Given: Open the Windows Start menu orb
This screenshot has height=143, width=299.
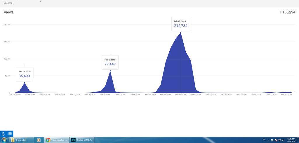Looking at the screenshot, I should click(x=4, y=140).
